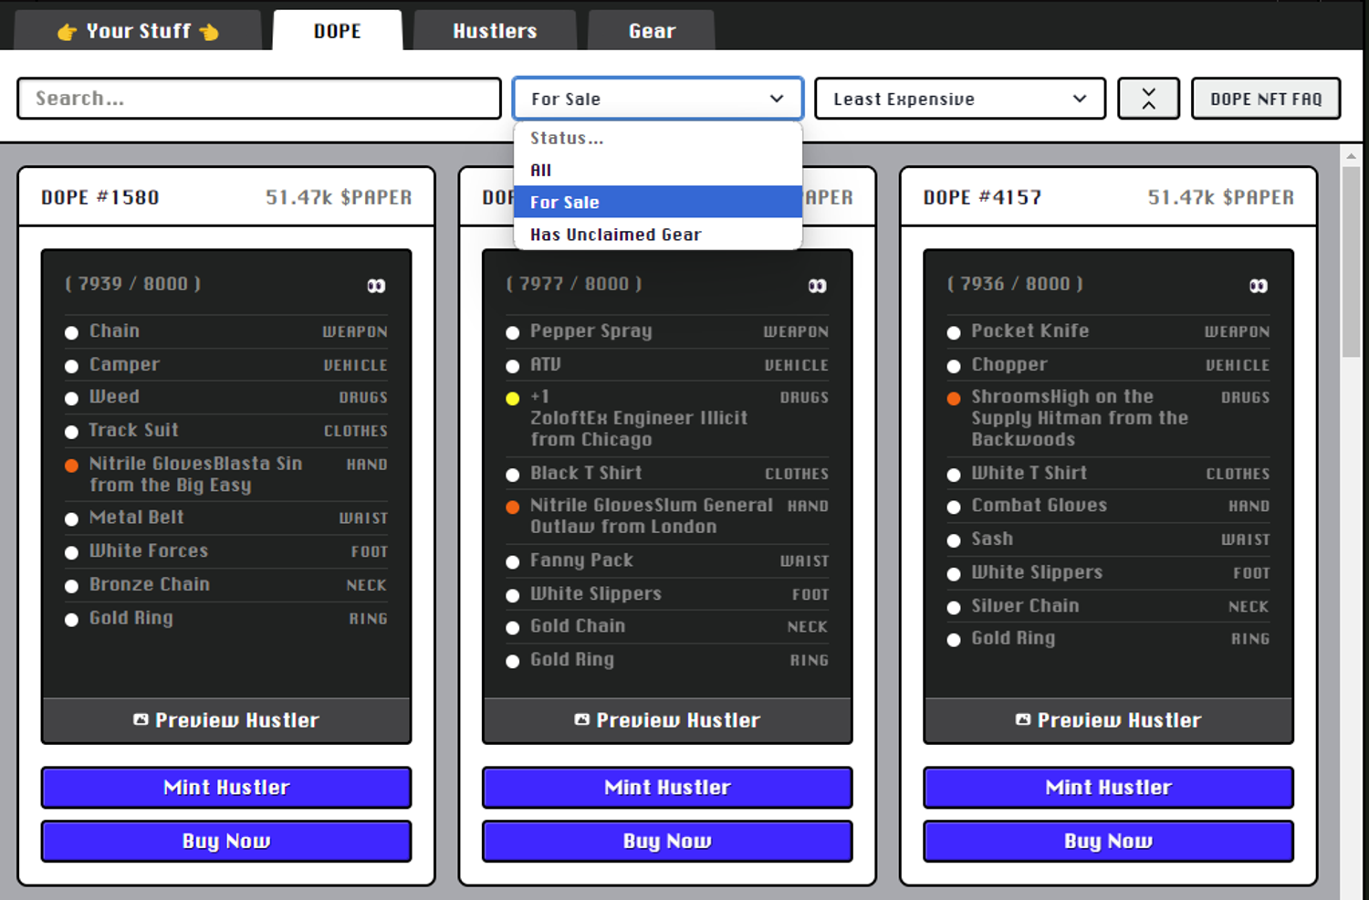Go to Your Stuff tab

coord(138,31)
